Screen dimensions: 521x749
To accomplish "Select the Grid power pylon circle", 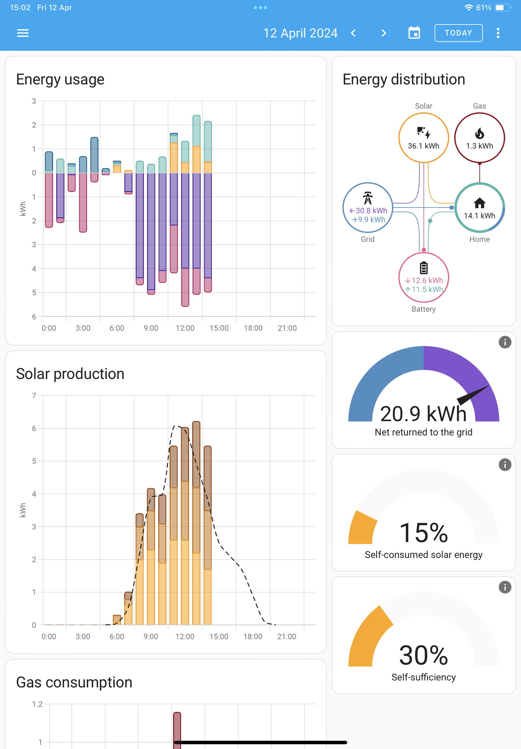I will click(x=368, y=207).
